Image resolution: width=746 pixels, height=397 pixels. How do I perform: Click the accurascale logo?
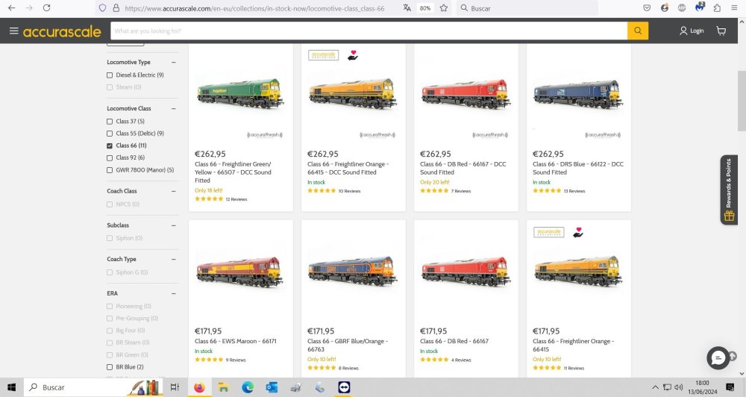point(62,31)
